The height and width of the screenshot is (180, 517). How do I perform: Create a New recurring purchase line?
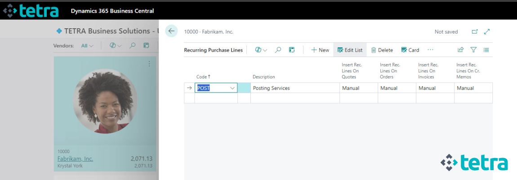[320, 50]
